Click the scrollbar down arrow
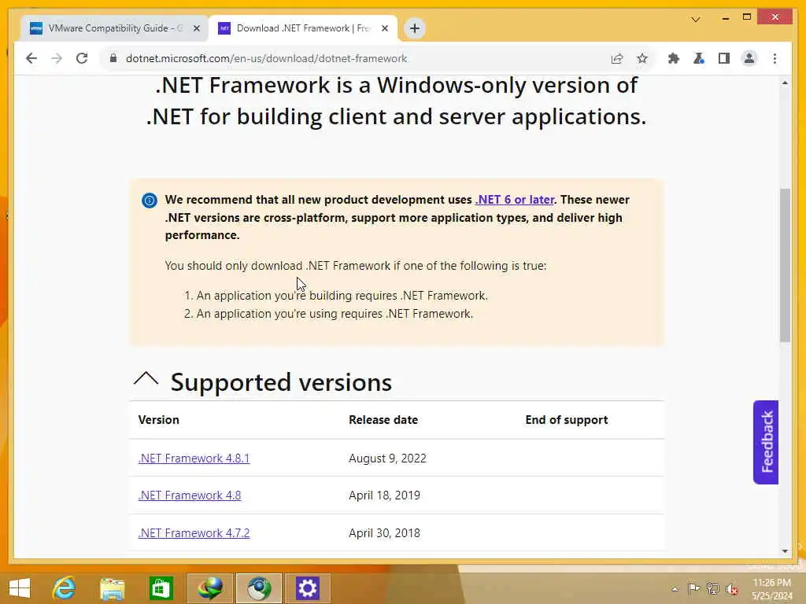806x604 pixels. pyautogui.click(x=785, y=551)
